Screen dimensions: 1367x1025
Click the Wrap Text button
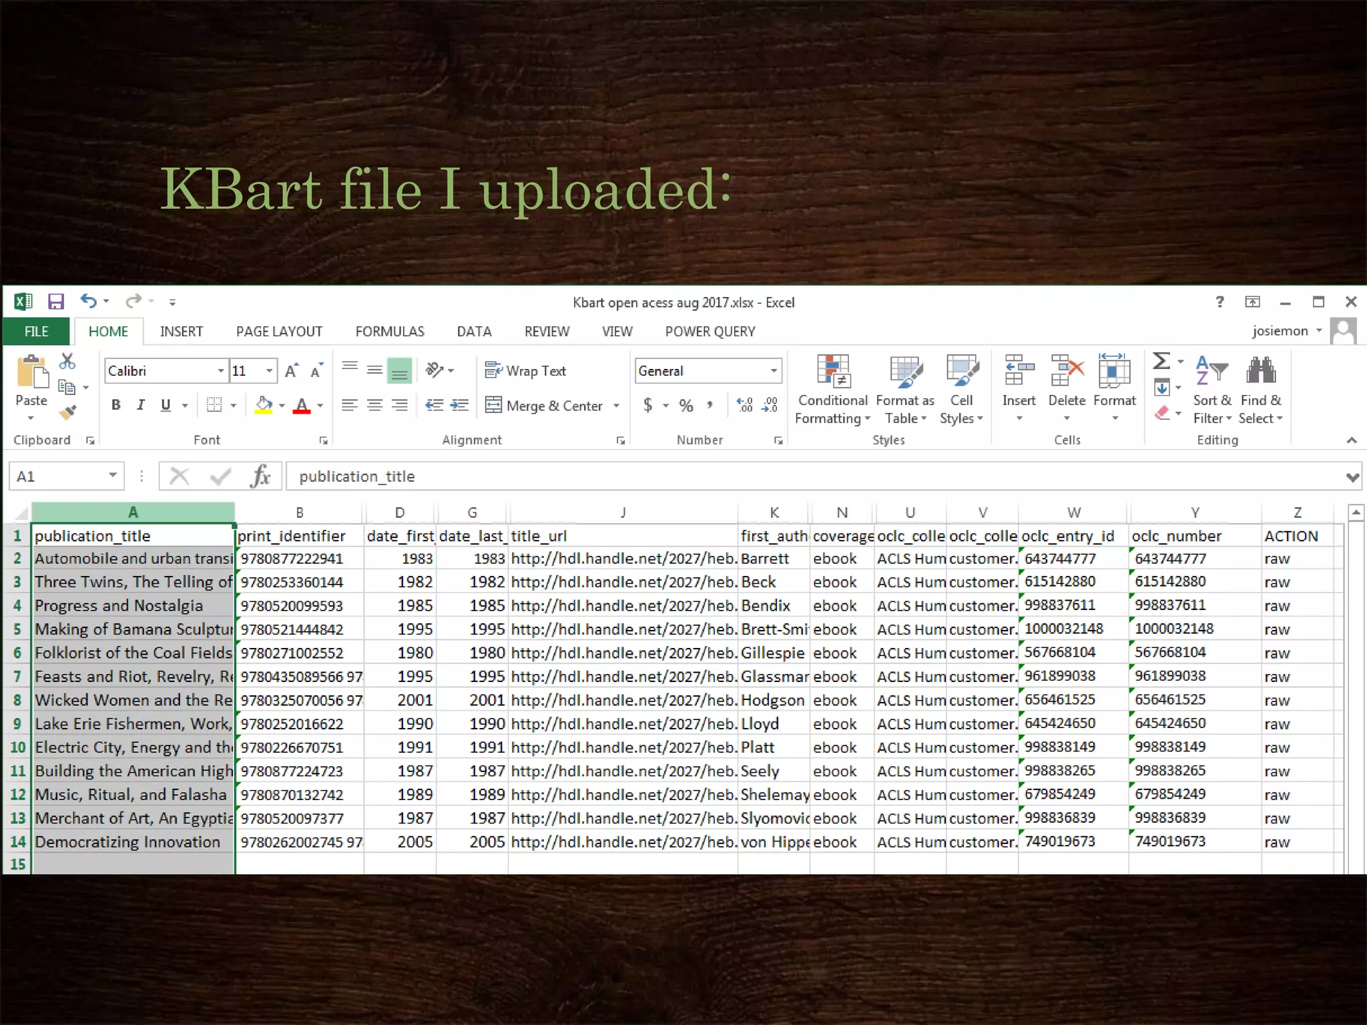(x=526, y=370)
